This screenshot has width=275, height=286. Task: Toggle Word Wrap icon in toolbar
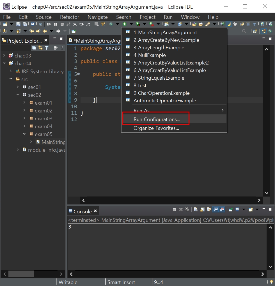[x=242, y=24]
